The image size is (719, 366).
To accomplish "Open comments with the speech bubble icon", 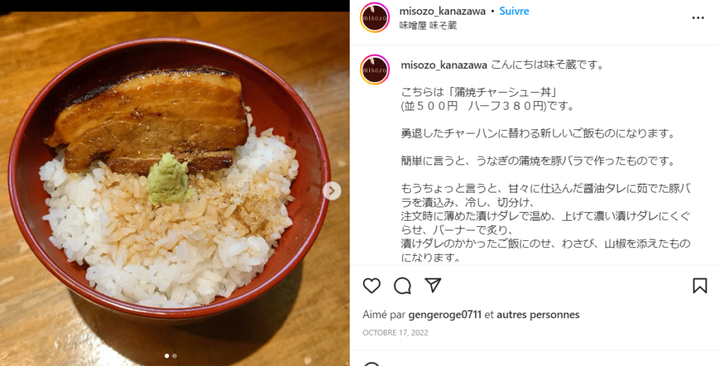I will click(402, 286).
